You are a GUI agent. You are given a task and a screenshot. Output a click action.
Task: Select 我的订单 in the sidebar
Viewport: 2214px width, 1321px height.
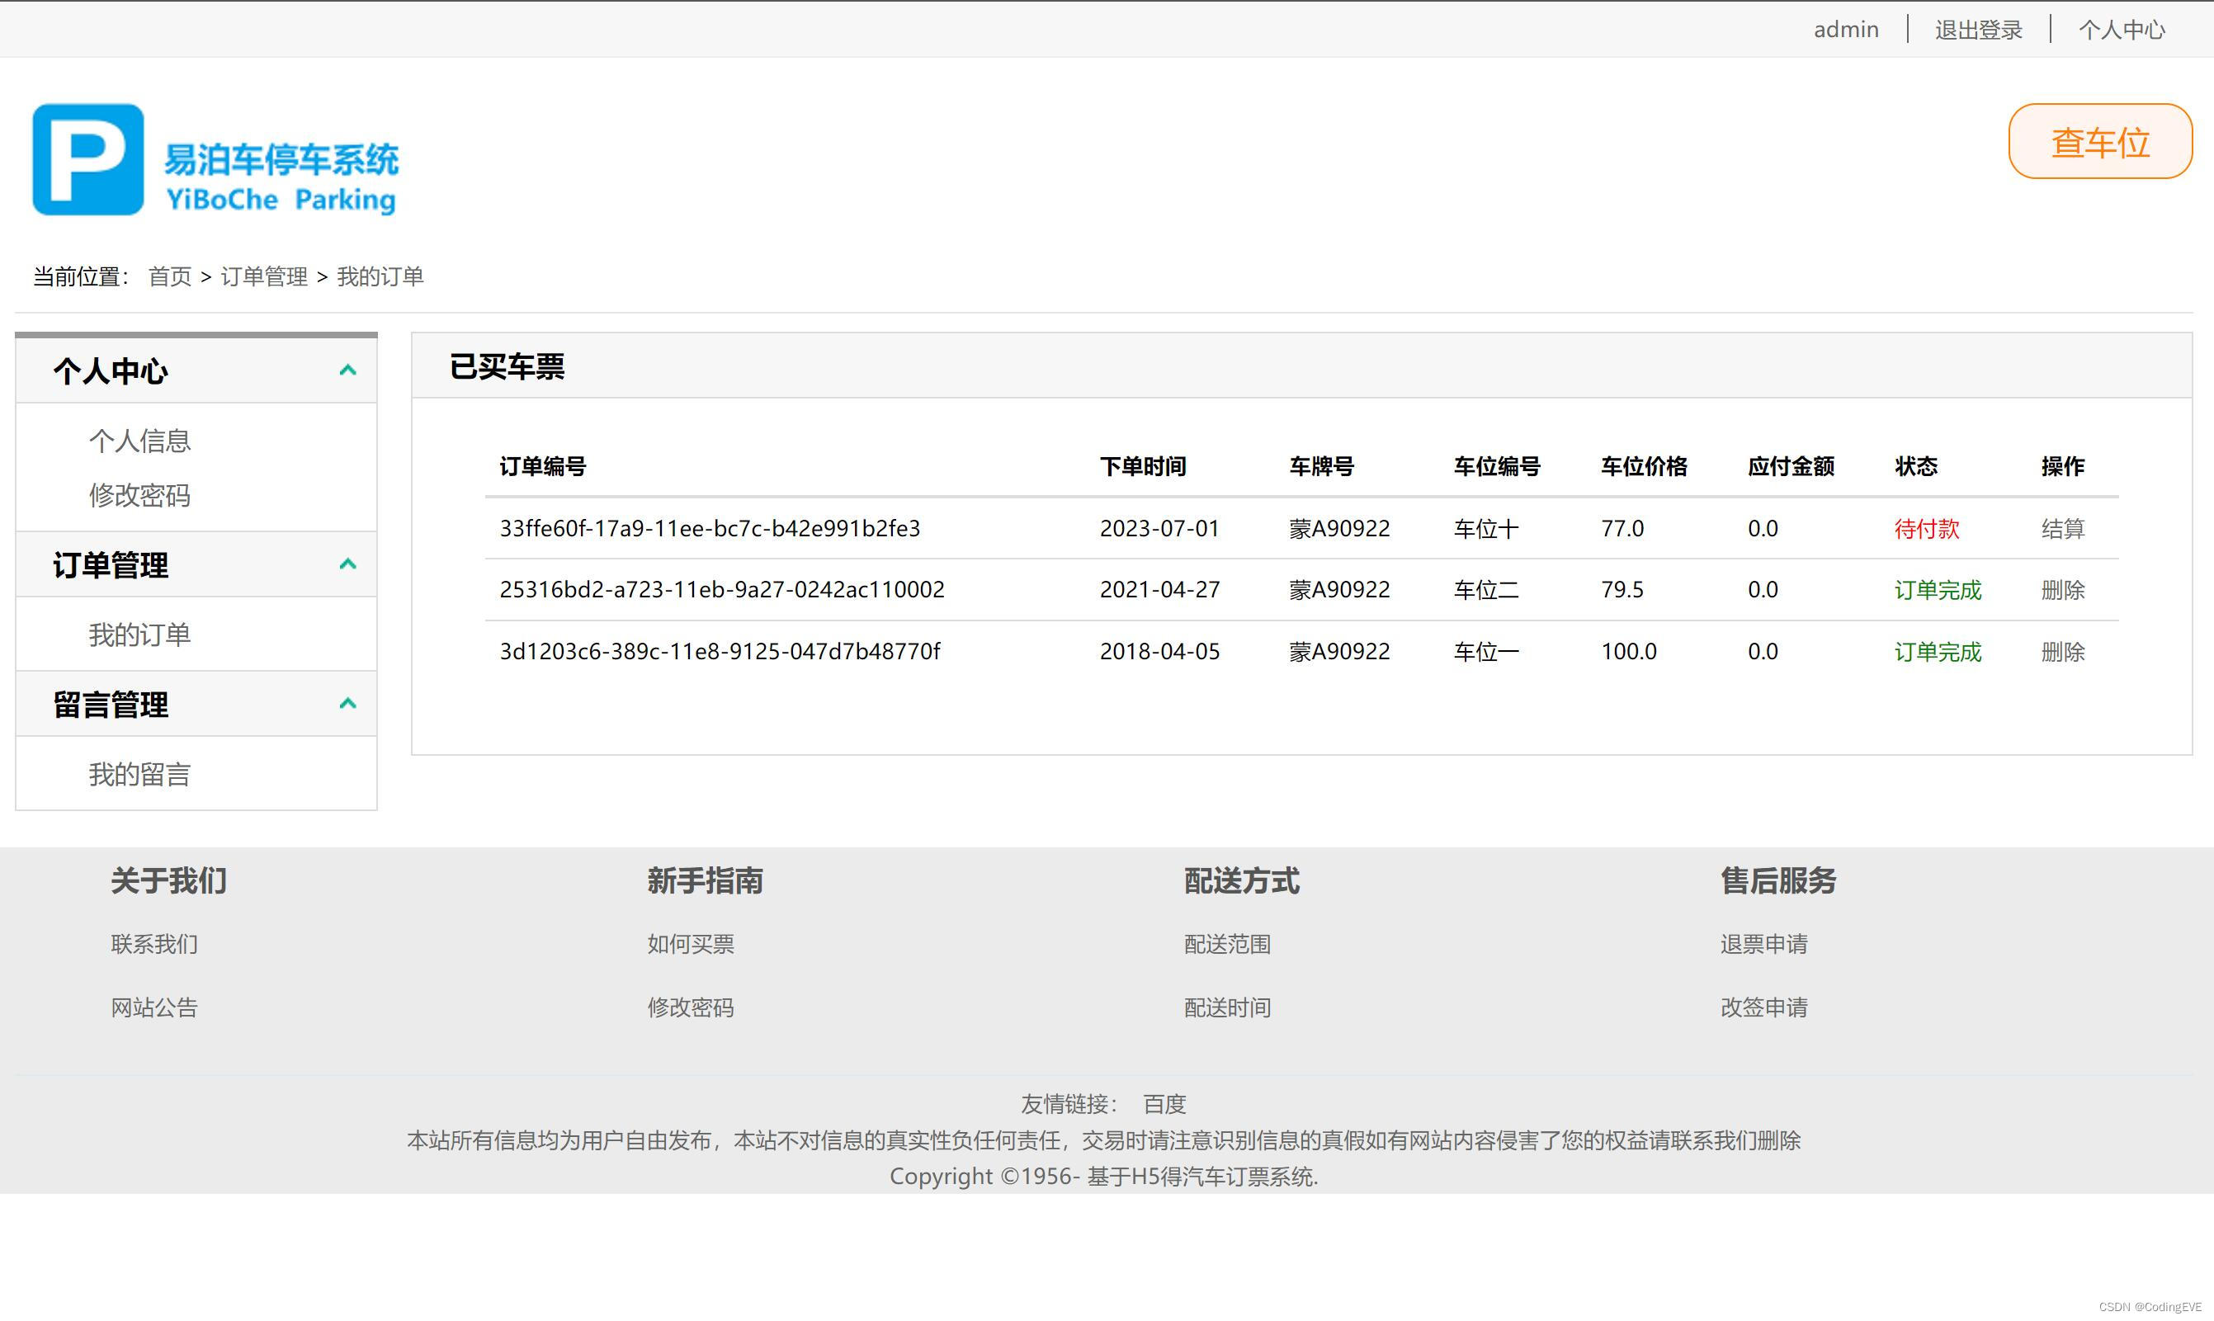139,635
